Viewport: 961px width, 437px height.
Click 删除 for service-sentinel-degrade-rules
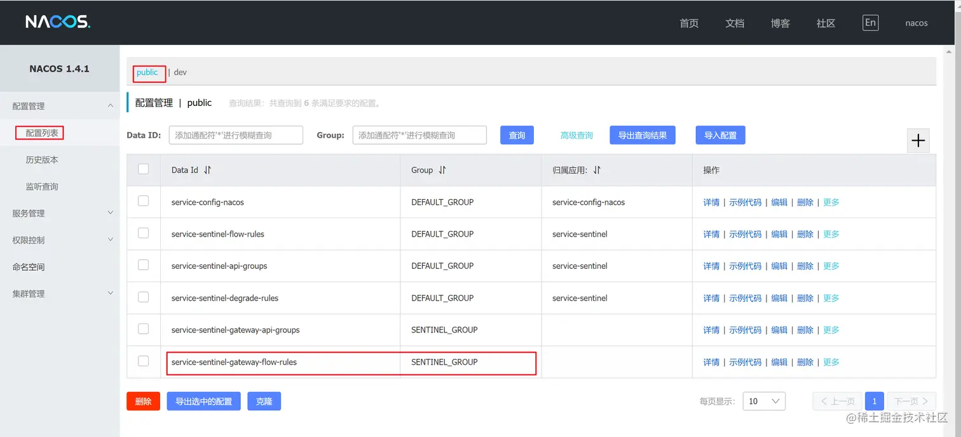(805, 298)
